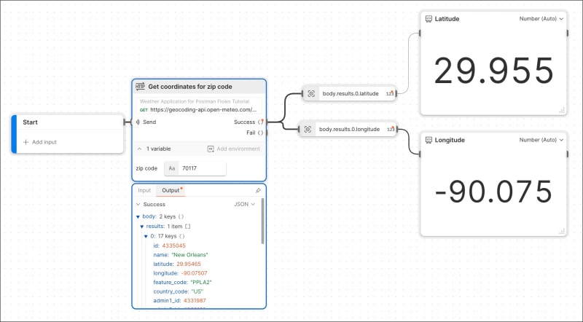Click the Aa type icon beside zip code
This screenshot has height=322, width=583.
click(172, 168)
